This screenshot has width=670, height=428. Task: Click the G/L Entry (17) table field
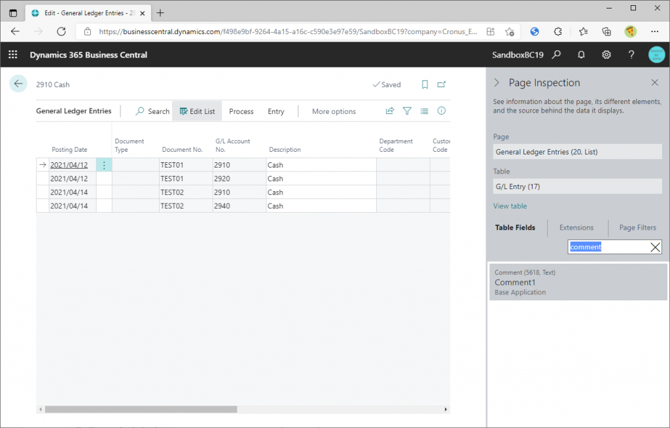pyautogui.click(x=577, y=187)
